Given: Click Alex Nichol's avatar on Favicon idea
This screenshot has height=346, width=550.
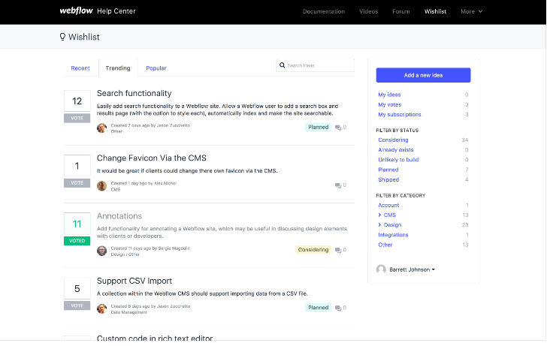Looking at the screenshot, I should (x=102, y=186).
